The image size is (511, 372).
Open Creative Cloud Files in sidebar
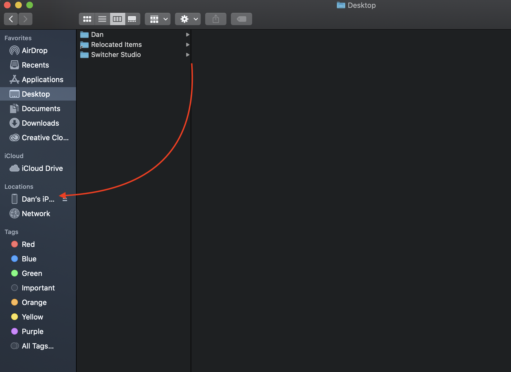38,138
